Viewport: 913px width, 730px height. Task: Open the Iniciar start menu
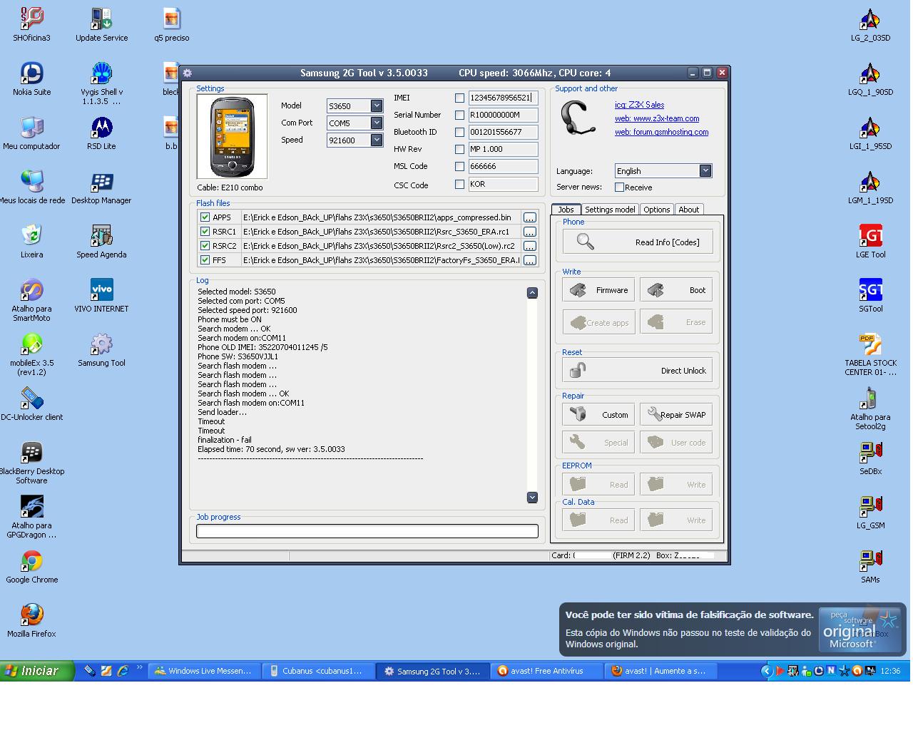tap(37, 671)
